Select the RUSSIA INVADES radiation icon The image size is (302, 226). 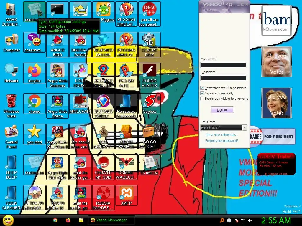tap(104, 198)
